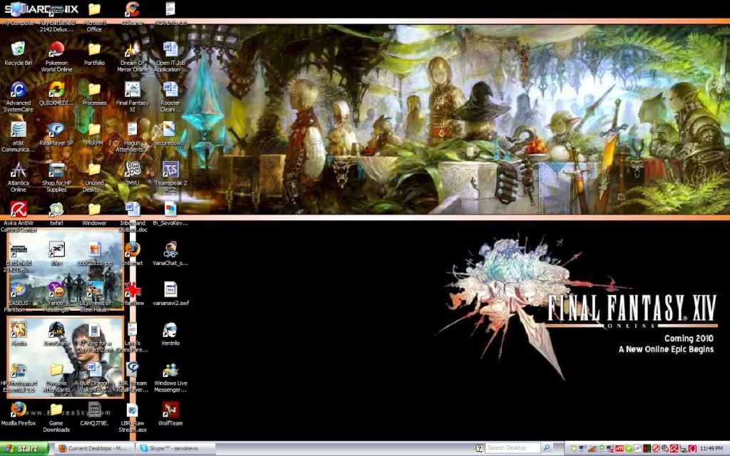Click the Search Desktop input field
The width and height of the screenshot is (730, 456).
[x=512, y=448]
